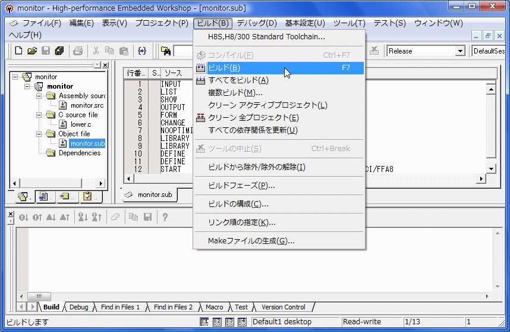The height and width of the screenshot is (332, 510).
Task: Collapse the Assembly source folder
Action: coord(39,96)
